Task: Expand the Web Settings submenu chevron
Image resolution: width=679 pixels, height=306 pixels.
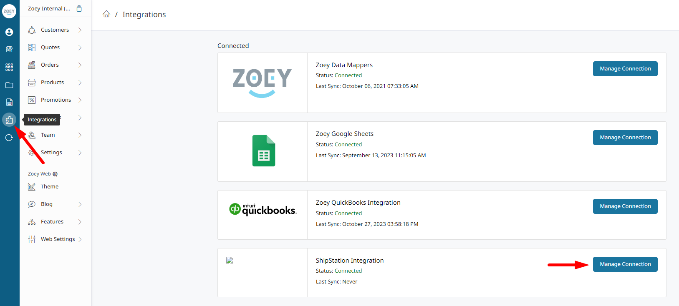Action: (x=80, y=239)
